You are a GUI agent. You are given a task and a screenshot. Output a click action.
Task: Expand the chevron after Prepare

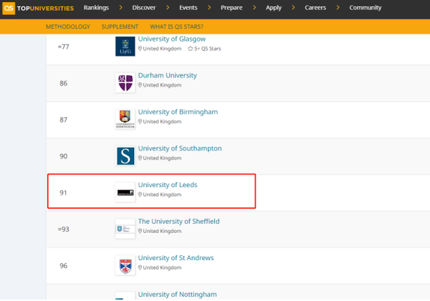tap(254, 8)
